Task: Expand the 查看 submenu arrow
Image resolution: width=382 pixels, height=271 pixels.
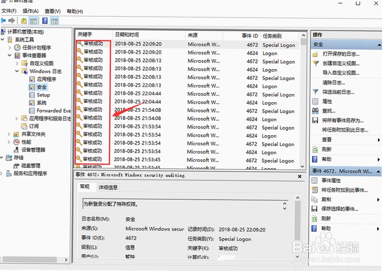Action: 379,140
